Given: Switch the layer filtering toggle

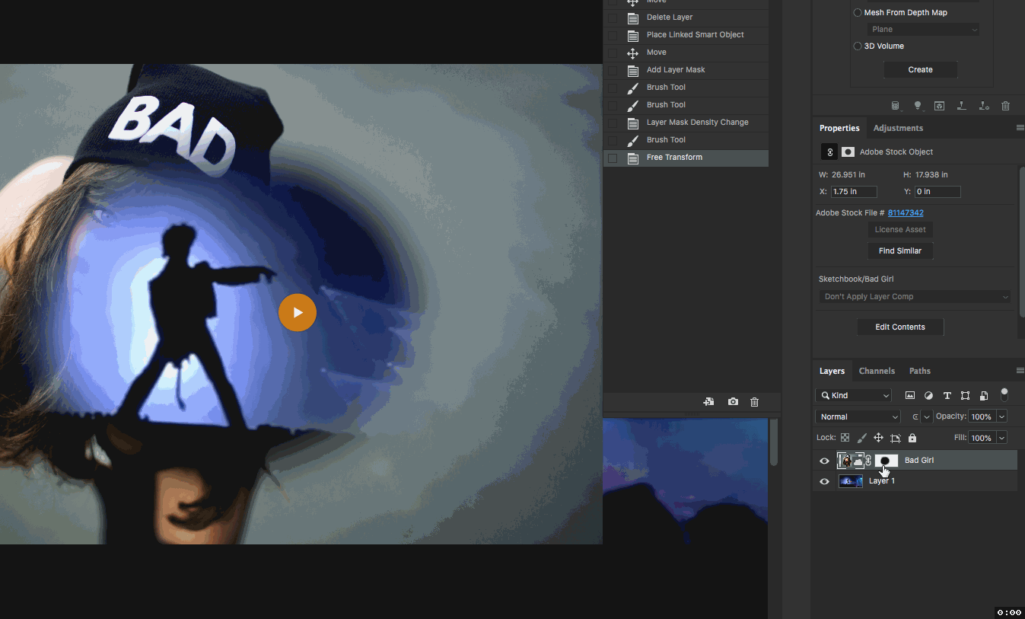Looking at the screenshot, I should [x=1004, y=394].
